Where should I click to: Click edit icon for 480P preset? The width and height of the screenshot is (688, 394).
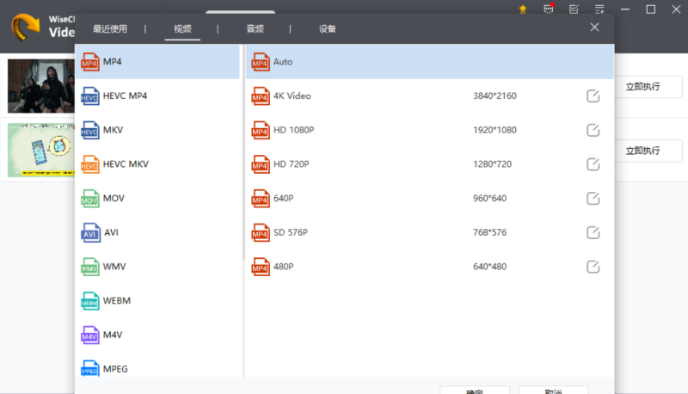(593, 267)
